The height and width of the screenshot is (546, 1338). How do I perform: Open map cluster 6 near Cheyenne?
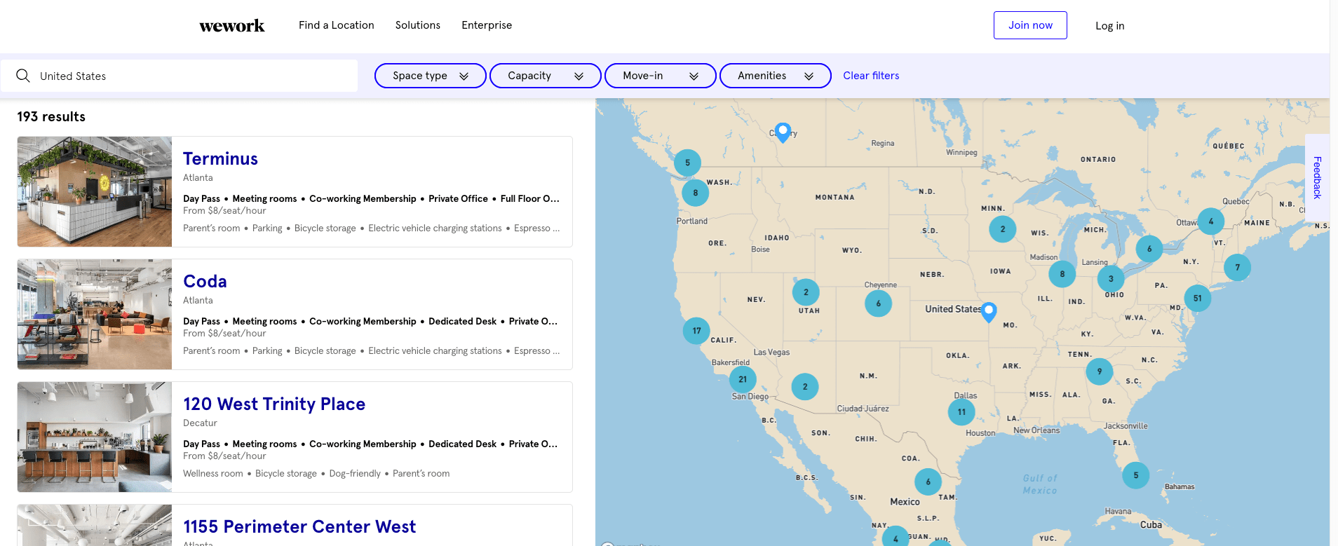pyautogui.click(x=879, y=303)
